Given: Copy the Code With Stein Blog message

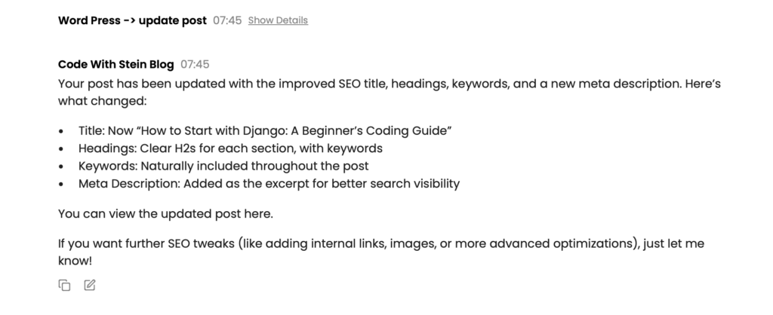Looking at the screenshot, I should point(65,285).
